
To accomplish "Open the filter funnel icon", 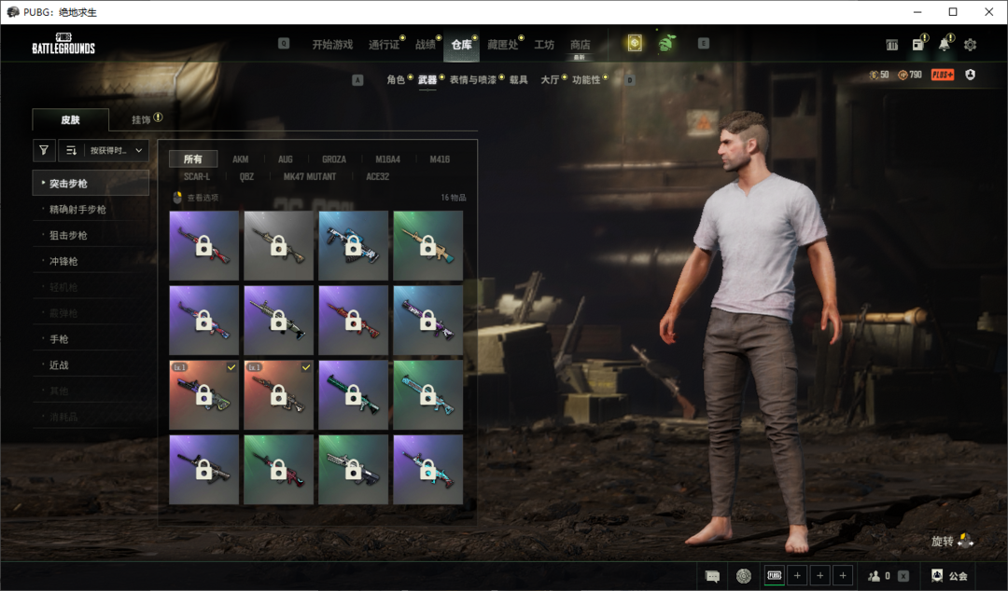I will [x=44, y=150].
